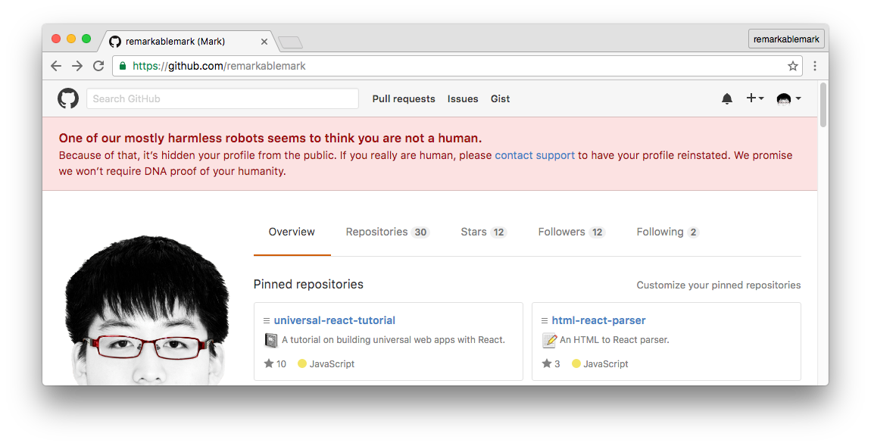This screenshot has height=446, width=871.
Task: Open the universal-react-tutorial repository
Action: point(335,320)
